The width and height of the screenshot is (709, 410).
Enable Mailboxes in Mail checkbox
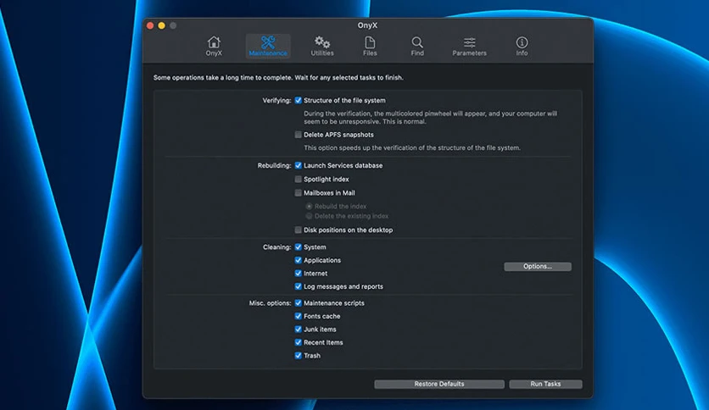click(x=298, y=193)
